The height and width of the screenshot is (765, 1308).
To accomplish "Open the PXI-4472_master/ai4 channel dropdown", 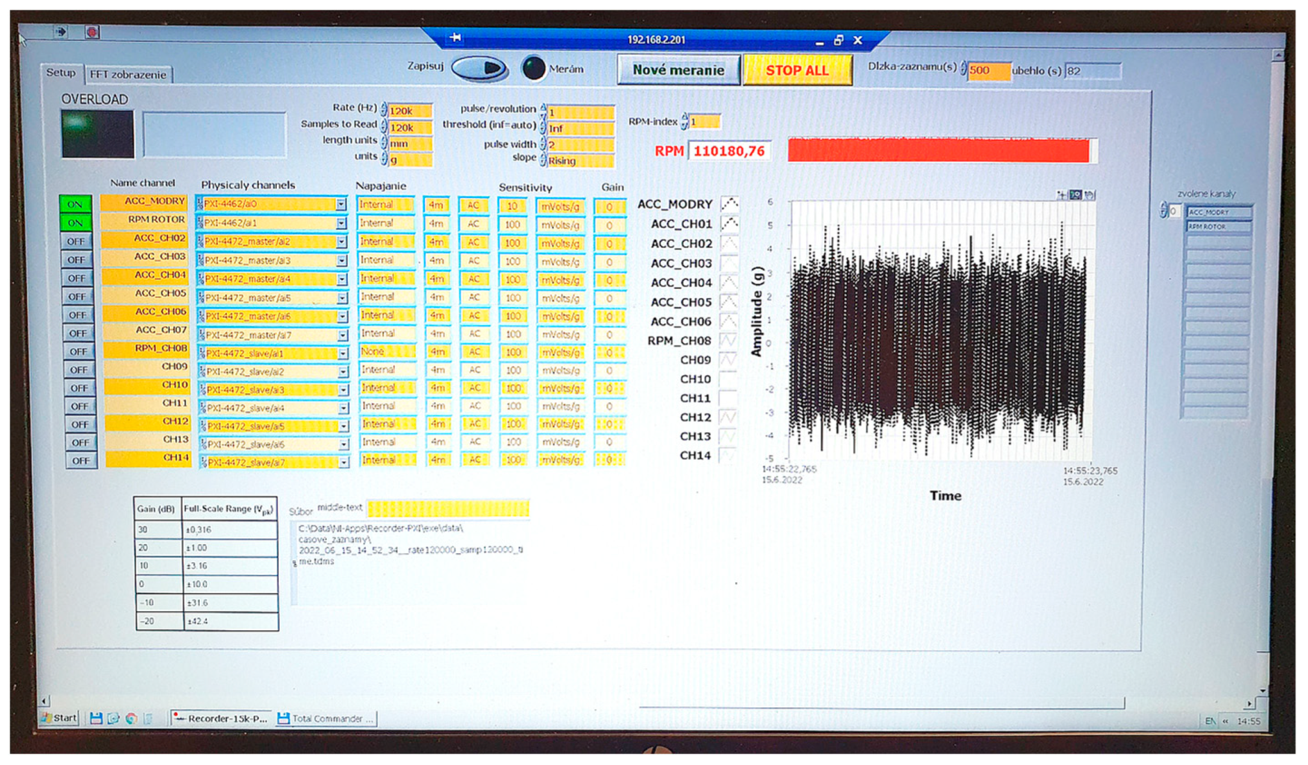I will pyautogui.click(x=342, y=279).
